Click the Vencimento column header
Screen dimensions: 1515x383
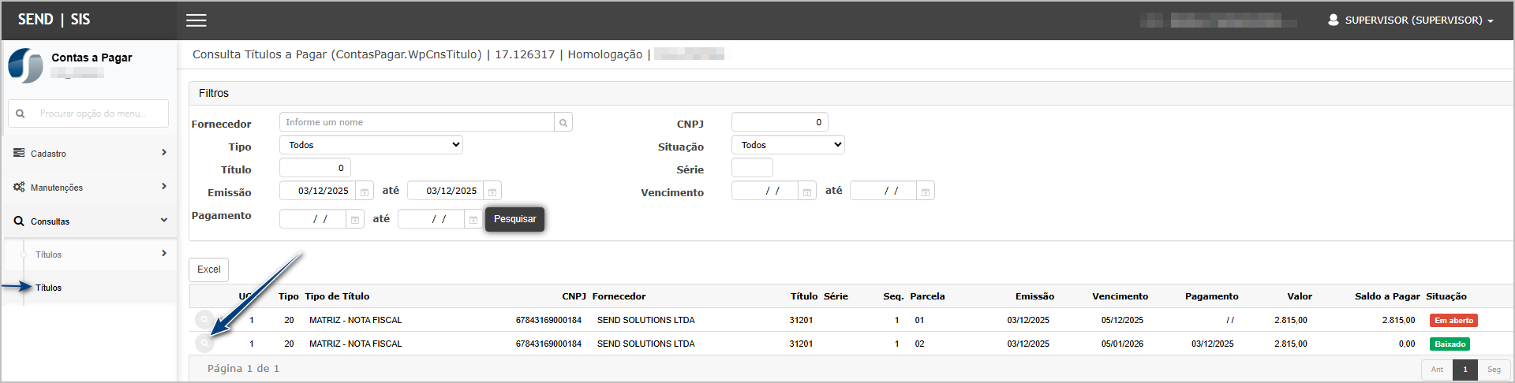(x=1120, y=296)
